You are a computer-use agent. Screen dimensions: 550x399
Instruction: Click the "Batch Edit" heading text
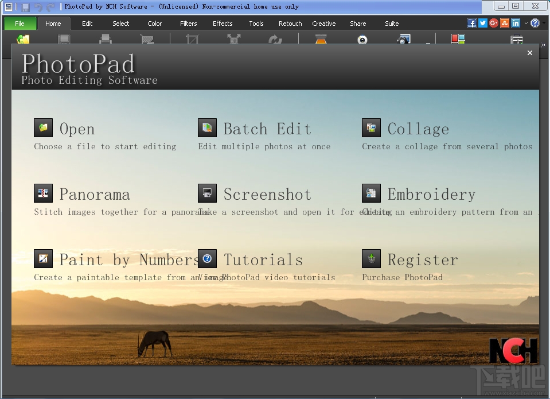tap(267, 129)
